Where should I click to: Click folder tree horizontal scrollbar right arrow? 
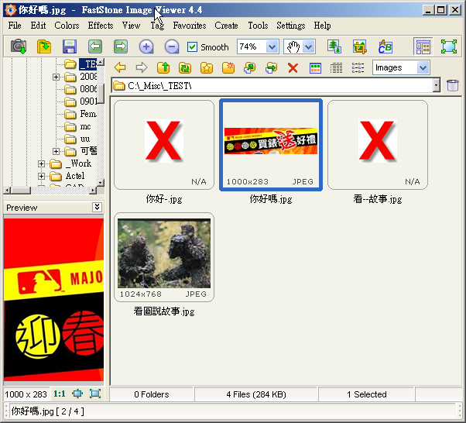point(93,190)
